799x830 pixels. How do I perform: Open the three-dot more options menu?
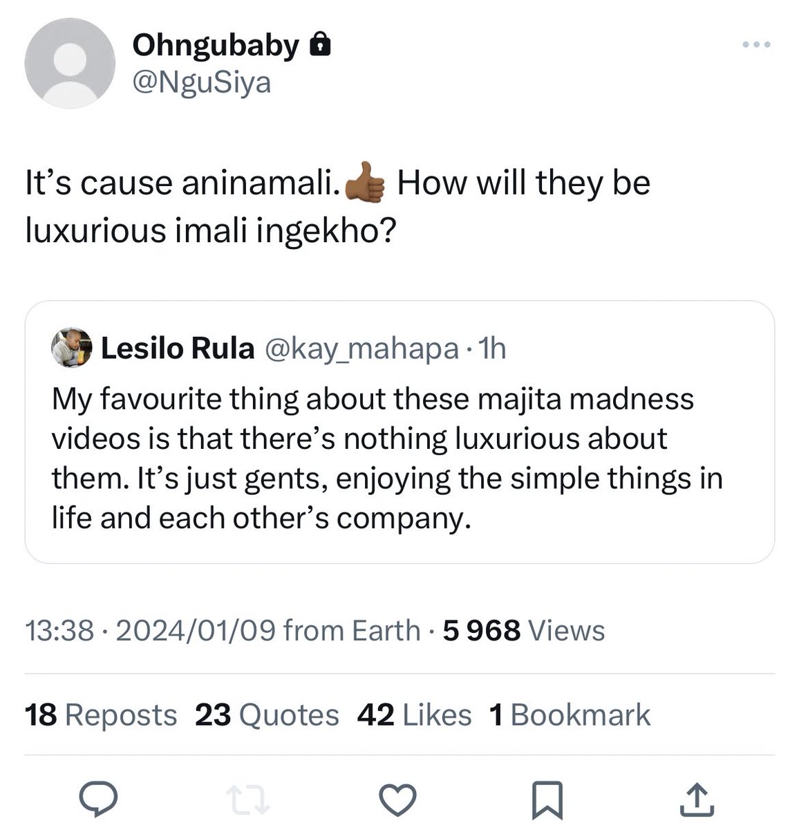755,46
